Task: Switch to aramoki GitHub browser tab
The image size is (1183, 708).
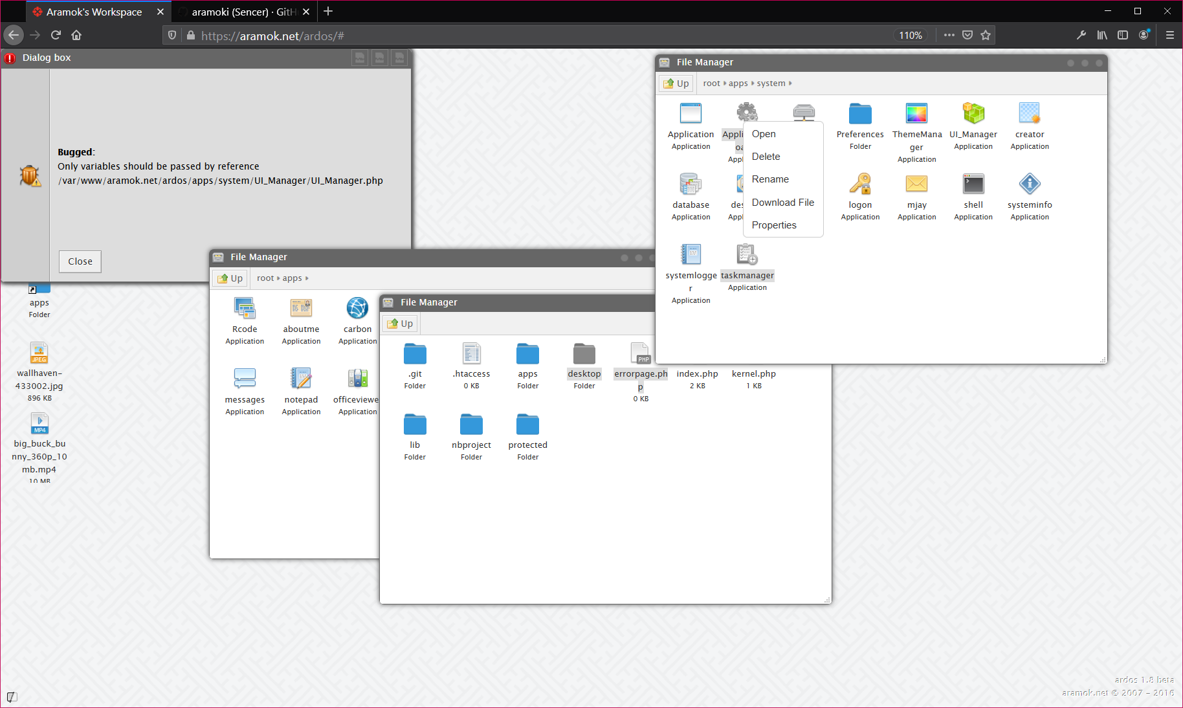Action: tap(243, 12)
